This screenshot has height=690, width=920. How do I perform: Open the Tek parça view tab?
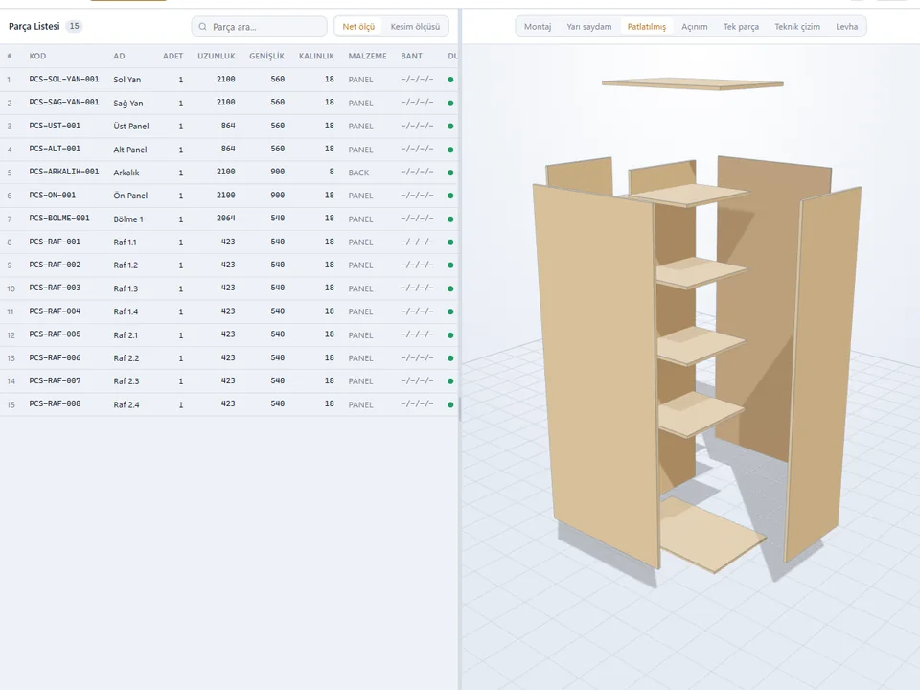click(x=741, y=27)
